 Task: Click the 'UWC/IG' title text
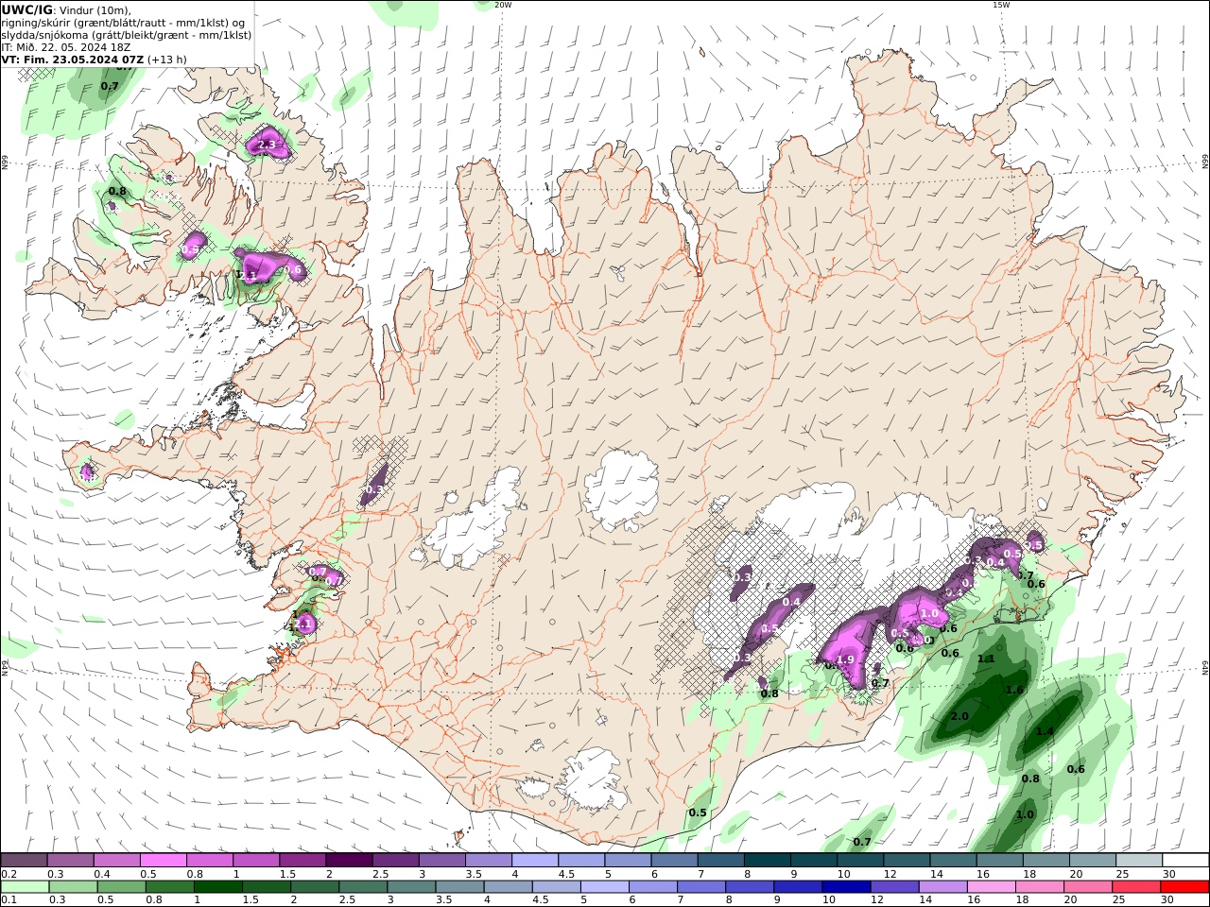27,9
